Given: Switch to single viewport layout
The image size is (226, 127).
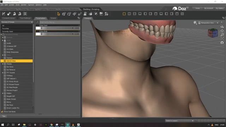Looking at the screenshot, I should point(124,14).
